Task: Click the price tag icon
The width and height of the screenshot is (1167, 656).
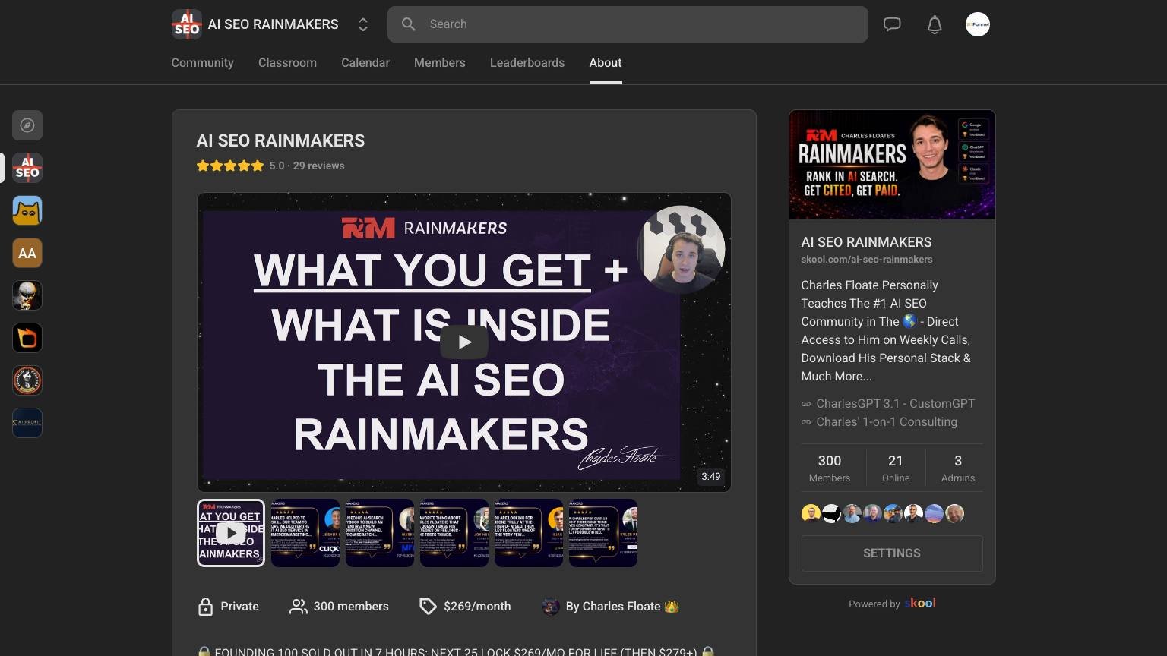Action: click(428, 606)
